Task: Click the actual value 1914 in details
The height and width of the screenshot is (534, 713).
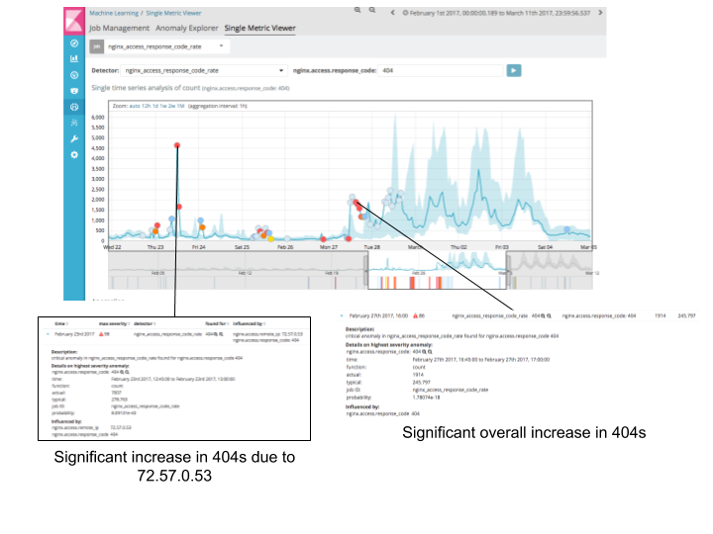Action: pos(418,375)
